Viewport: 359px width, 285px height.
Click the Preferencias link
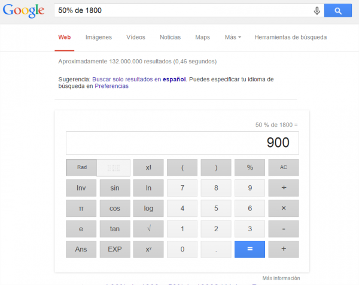tap(111, 86)
